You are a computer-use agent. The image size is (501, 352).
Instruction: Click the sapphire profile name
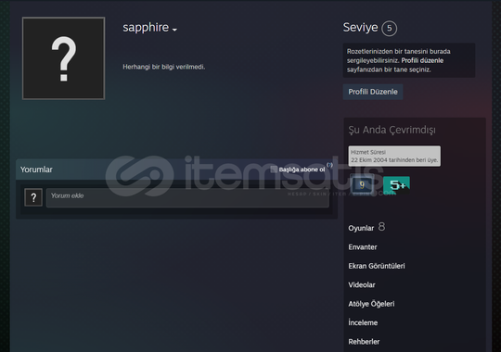tap(146, 28)
